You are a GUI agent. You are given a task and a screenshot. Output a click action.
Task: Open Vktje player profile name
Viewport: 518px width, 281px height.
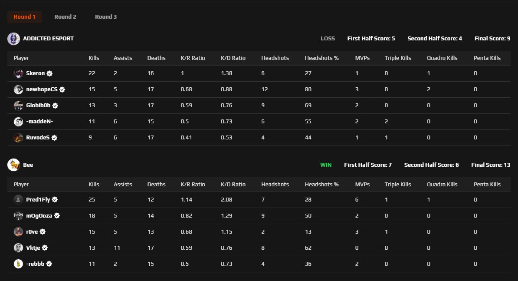point(33,248)
